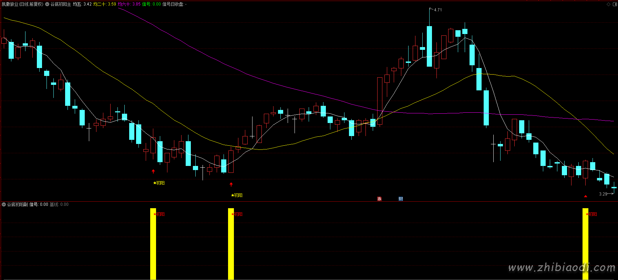Click the magenta 均六十: 3.85 label
Screen dimensions: 618x280
[129, 4]
